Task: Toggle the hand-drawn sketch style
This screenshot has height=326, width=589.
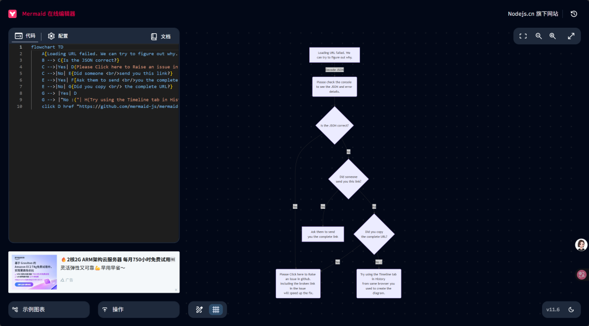Action: 200,310
